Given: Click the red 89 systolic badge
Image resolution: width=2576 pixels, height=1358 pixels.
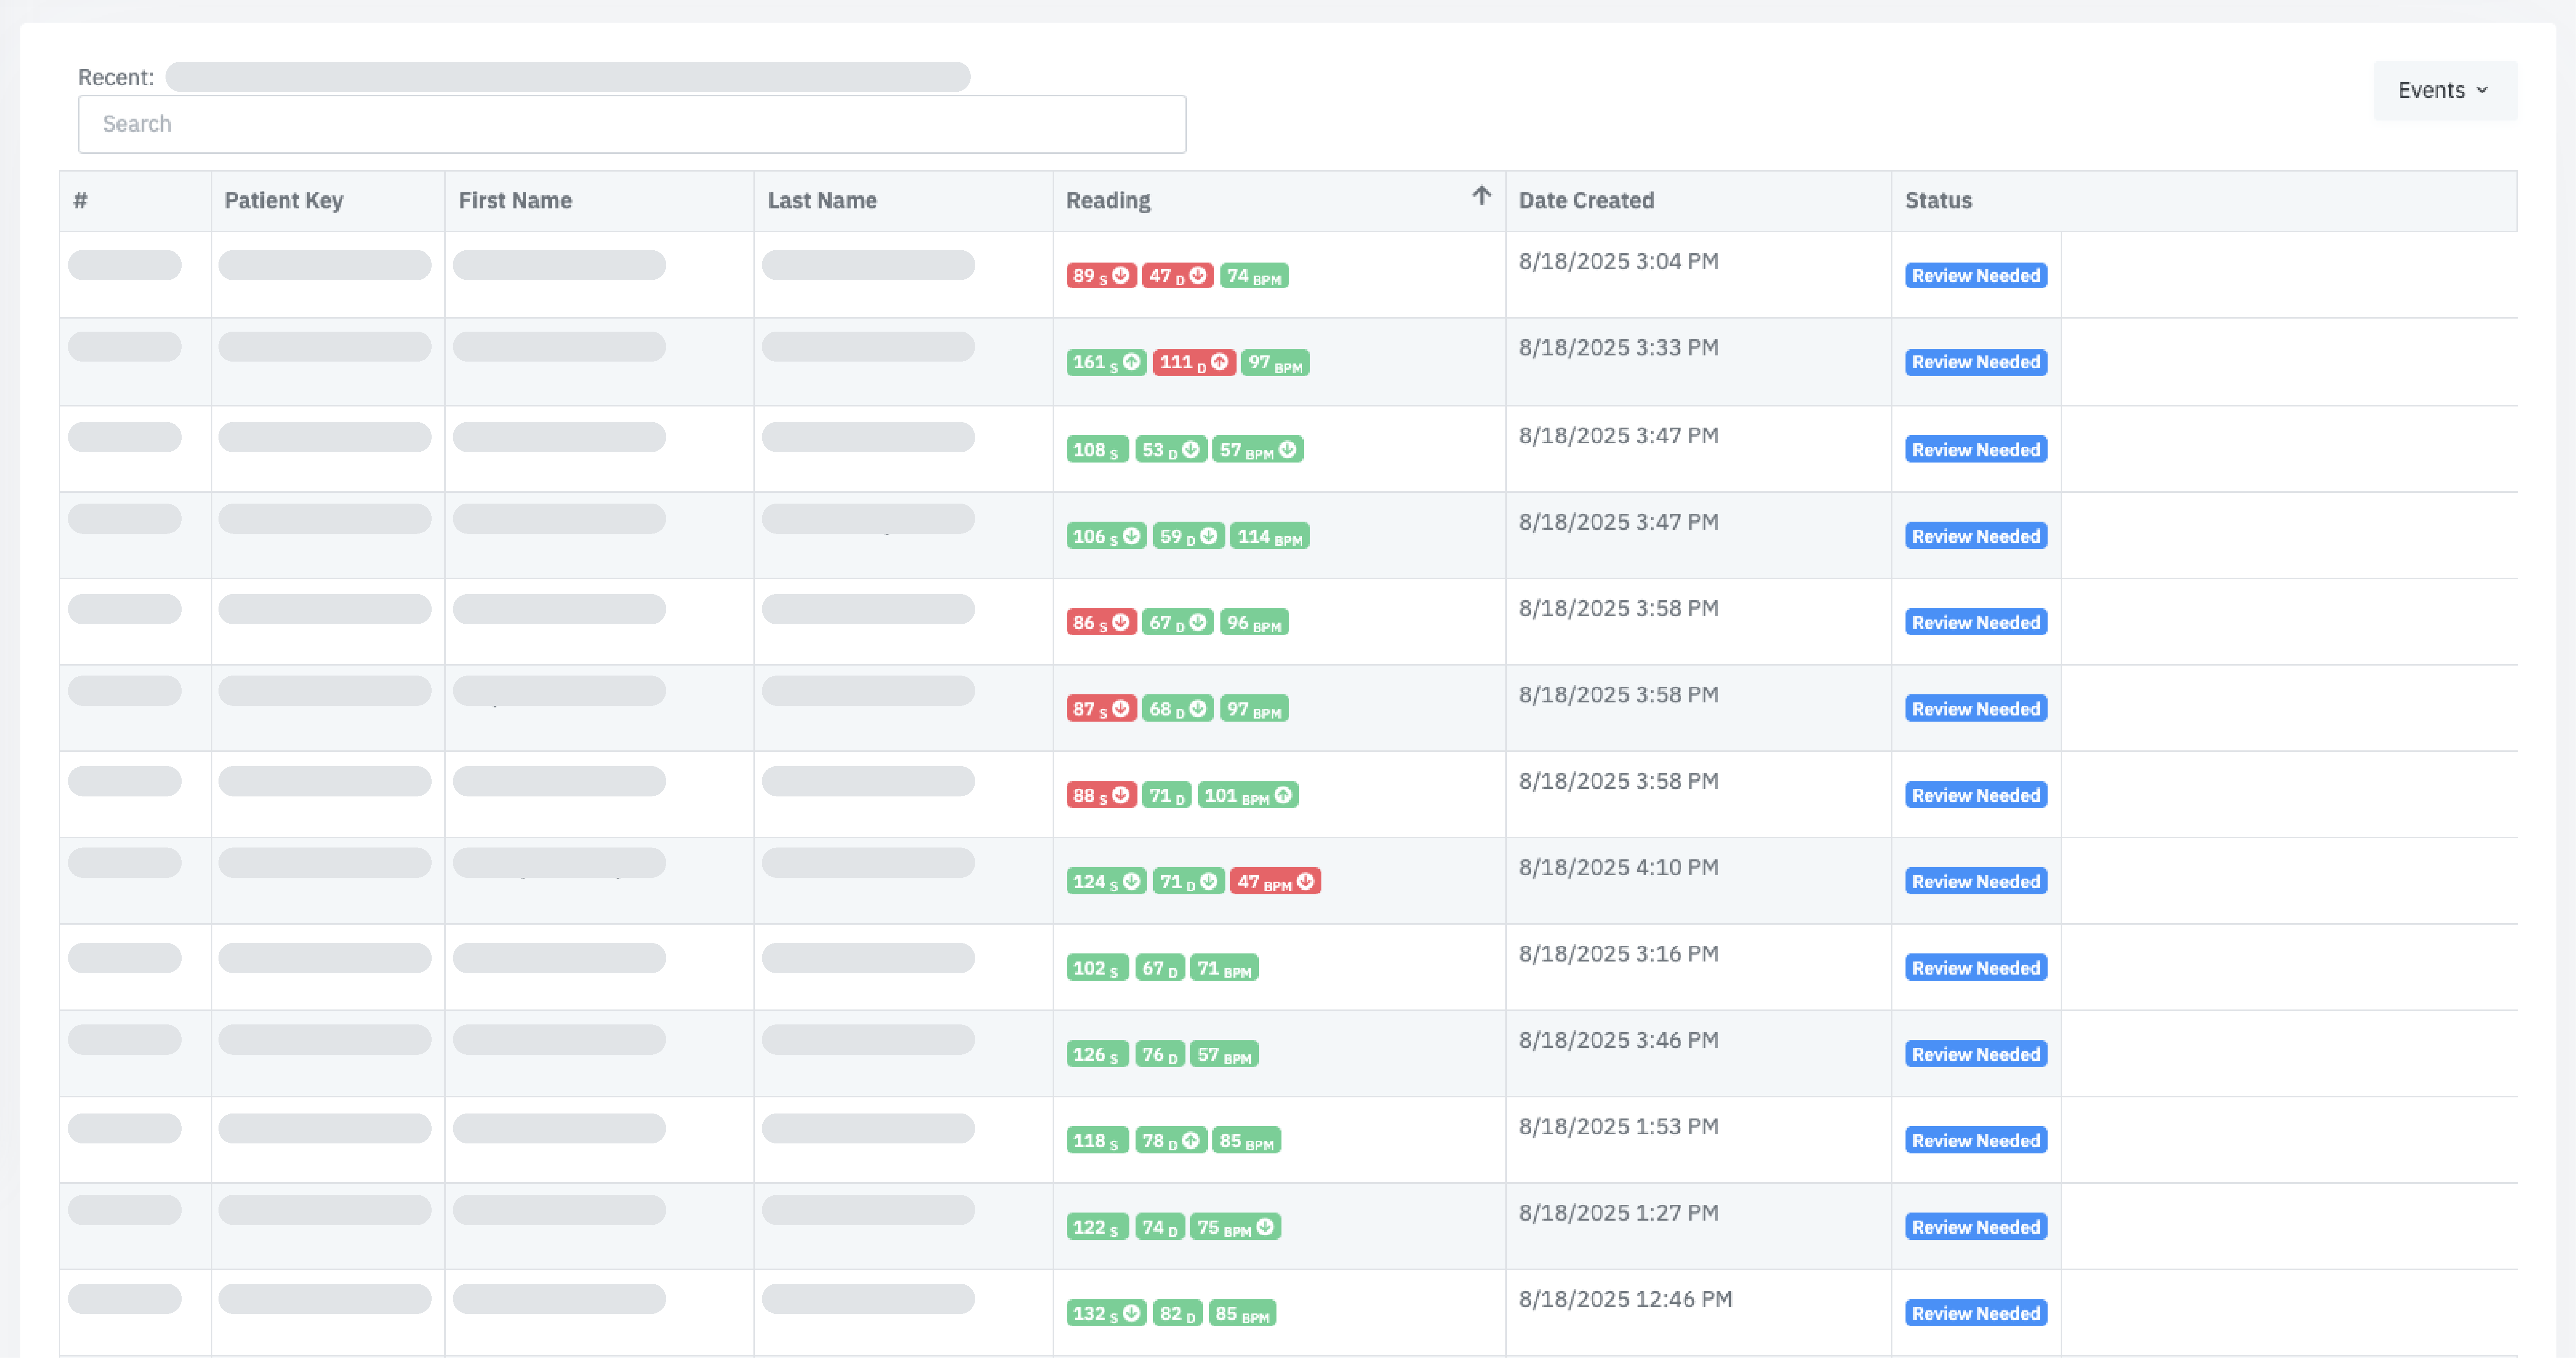Looking at the screenshot, I should tap(1101, 277).
